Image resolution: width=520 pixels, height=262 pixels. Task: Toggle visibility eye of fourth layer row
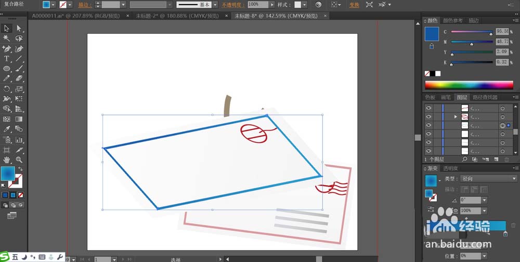point(429,134)
